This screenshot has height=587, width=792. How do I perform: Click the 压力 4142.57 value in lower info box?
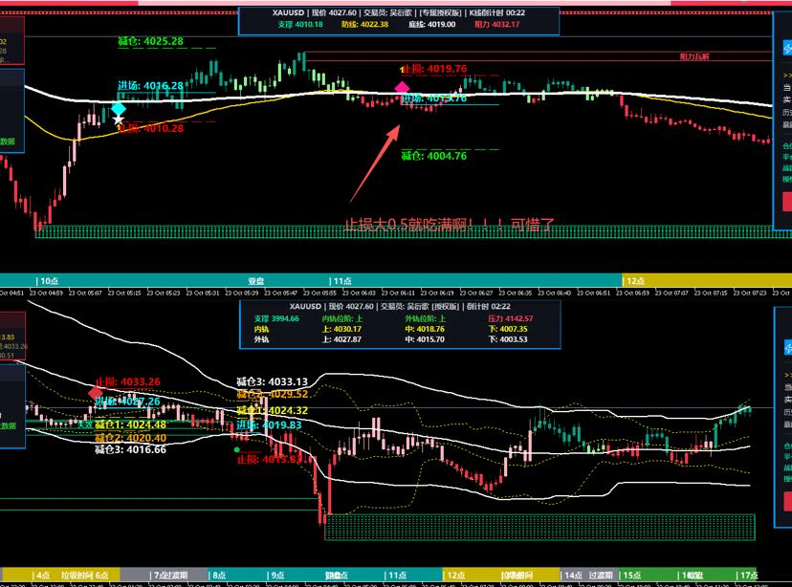pos(511,318)
